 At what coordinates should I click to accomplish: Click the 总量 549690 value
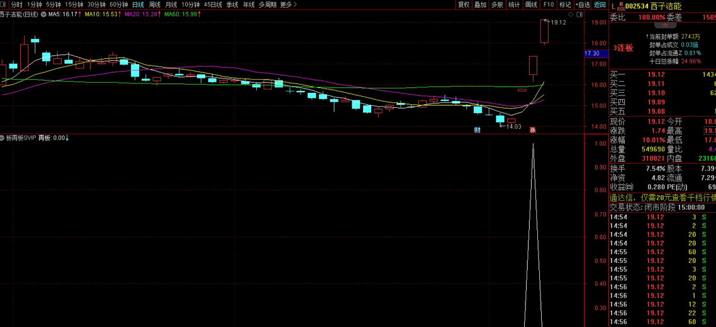tap(654, 149)
